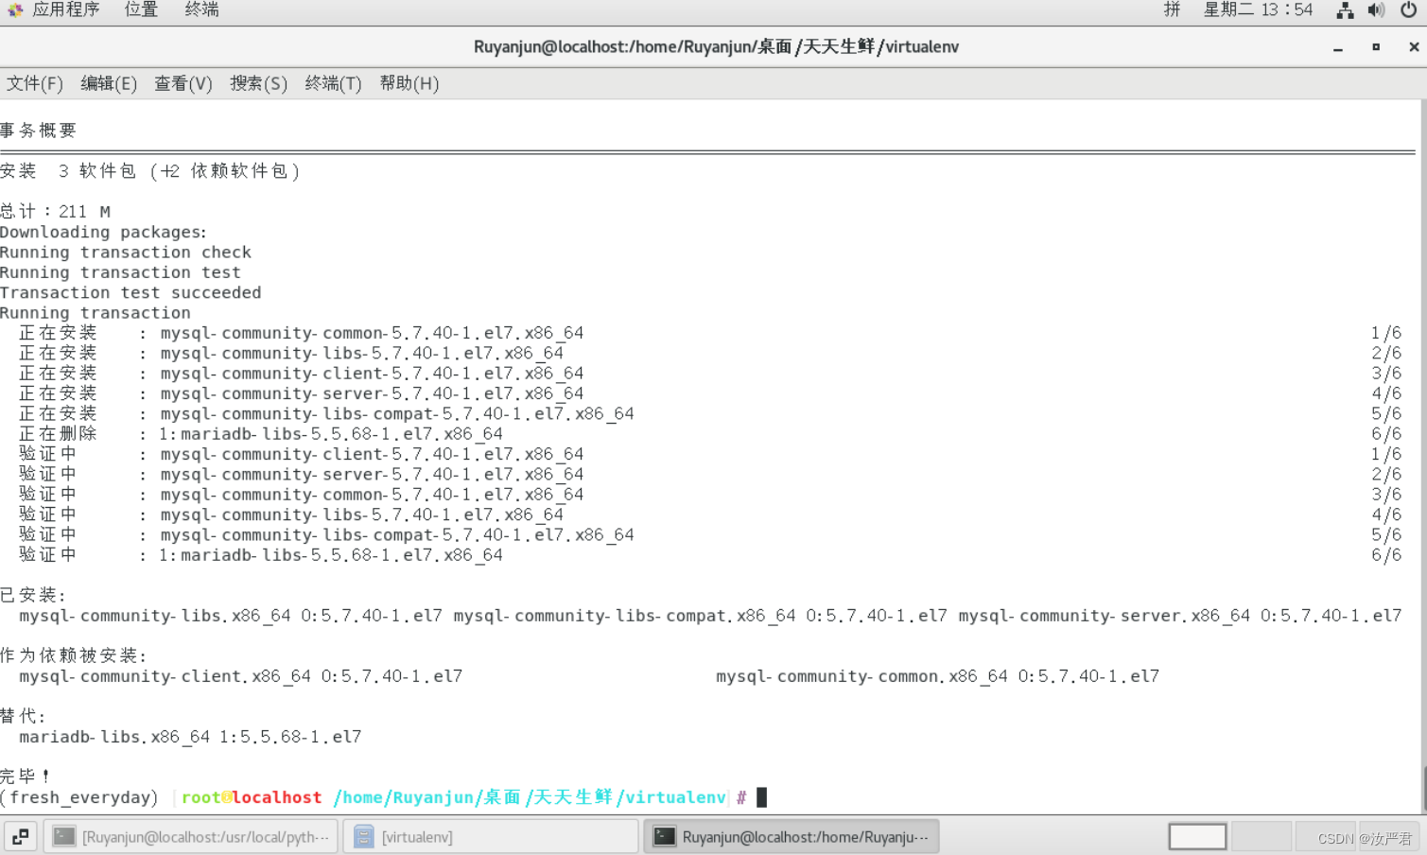Image resolution: width=1427 pixels, height=855 pixels.
Task: Open the 应用程序 menu
Action: coord(53,9)
